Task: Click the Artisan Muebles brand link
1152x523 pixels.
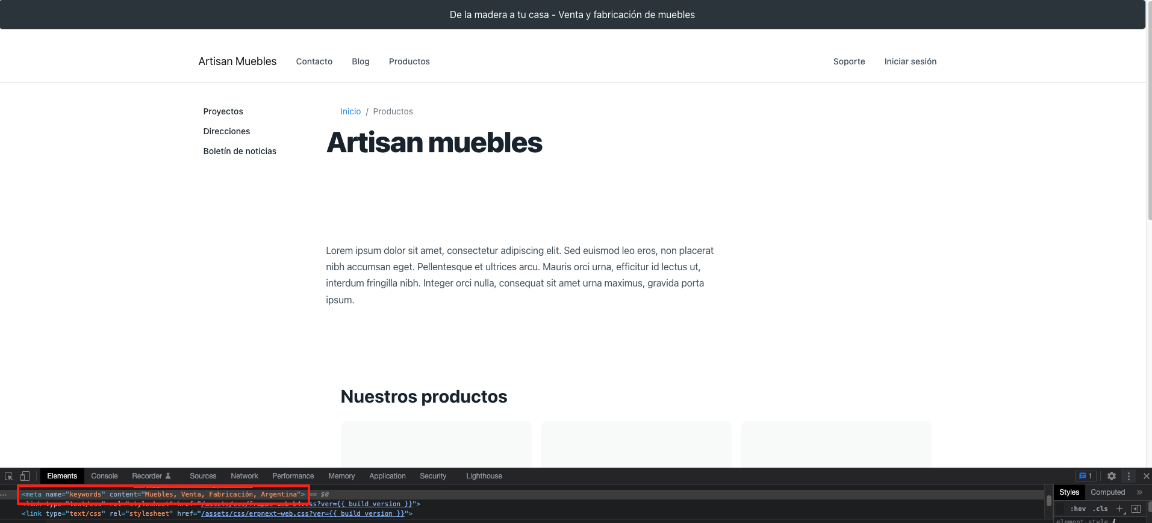Action: (x=237, y=61)
